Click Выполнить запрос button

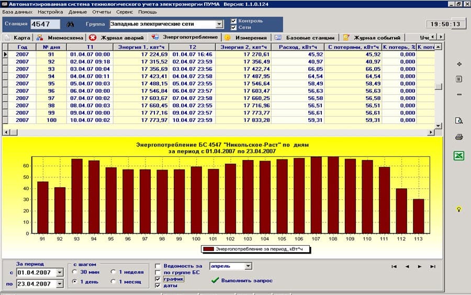(x=242, y=280)
